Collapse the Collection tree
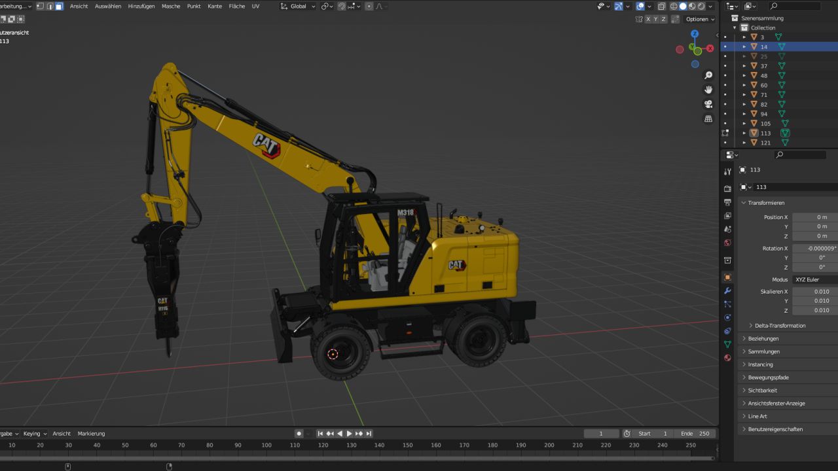 coord(735,27)
